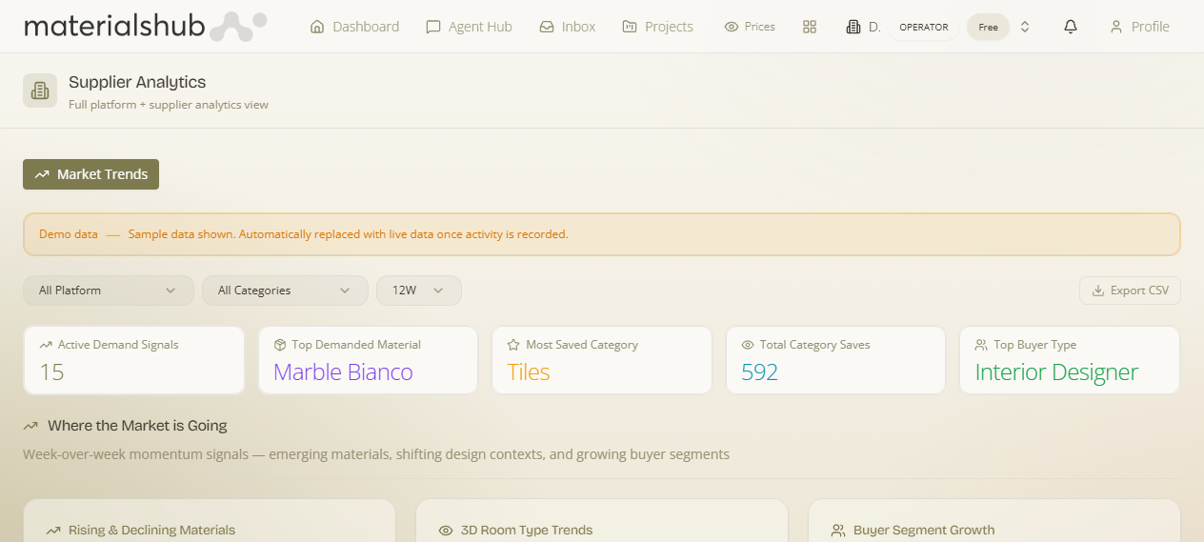Screen dimensions: 1204x542
Task: Open the Projects section
Action: point(657,27)
